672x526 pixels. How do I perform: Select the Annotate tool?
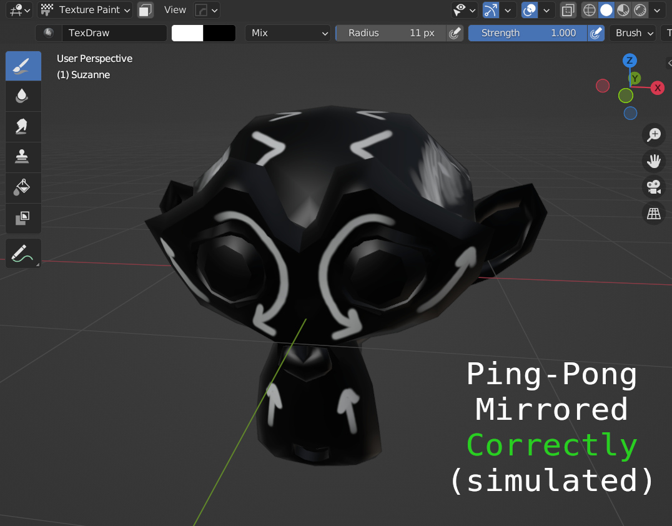pyautogui.click(x=23, y=254)
